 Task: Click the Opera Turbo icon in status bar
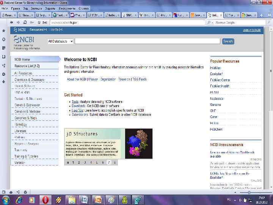[x=25, y=192]
